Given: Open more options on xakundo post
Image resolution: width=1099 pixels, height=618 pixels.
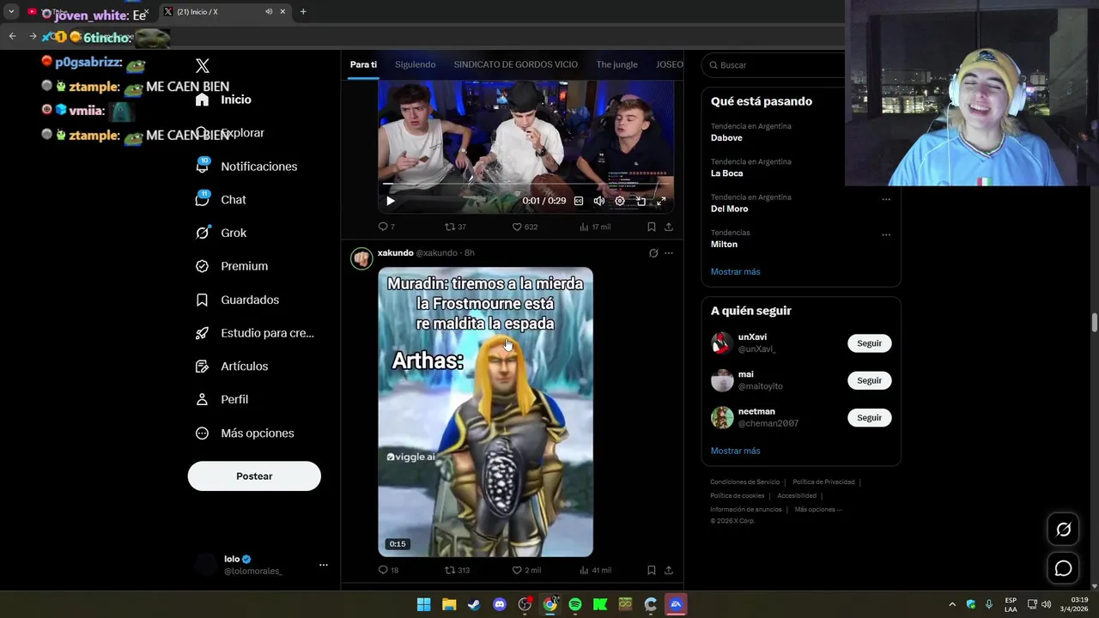Looking at the screenshot, I should tap(669, 253).
